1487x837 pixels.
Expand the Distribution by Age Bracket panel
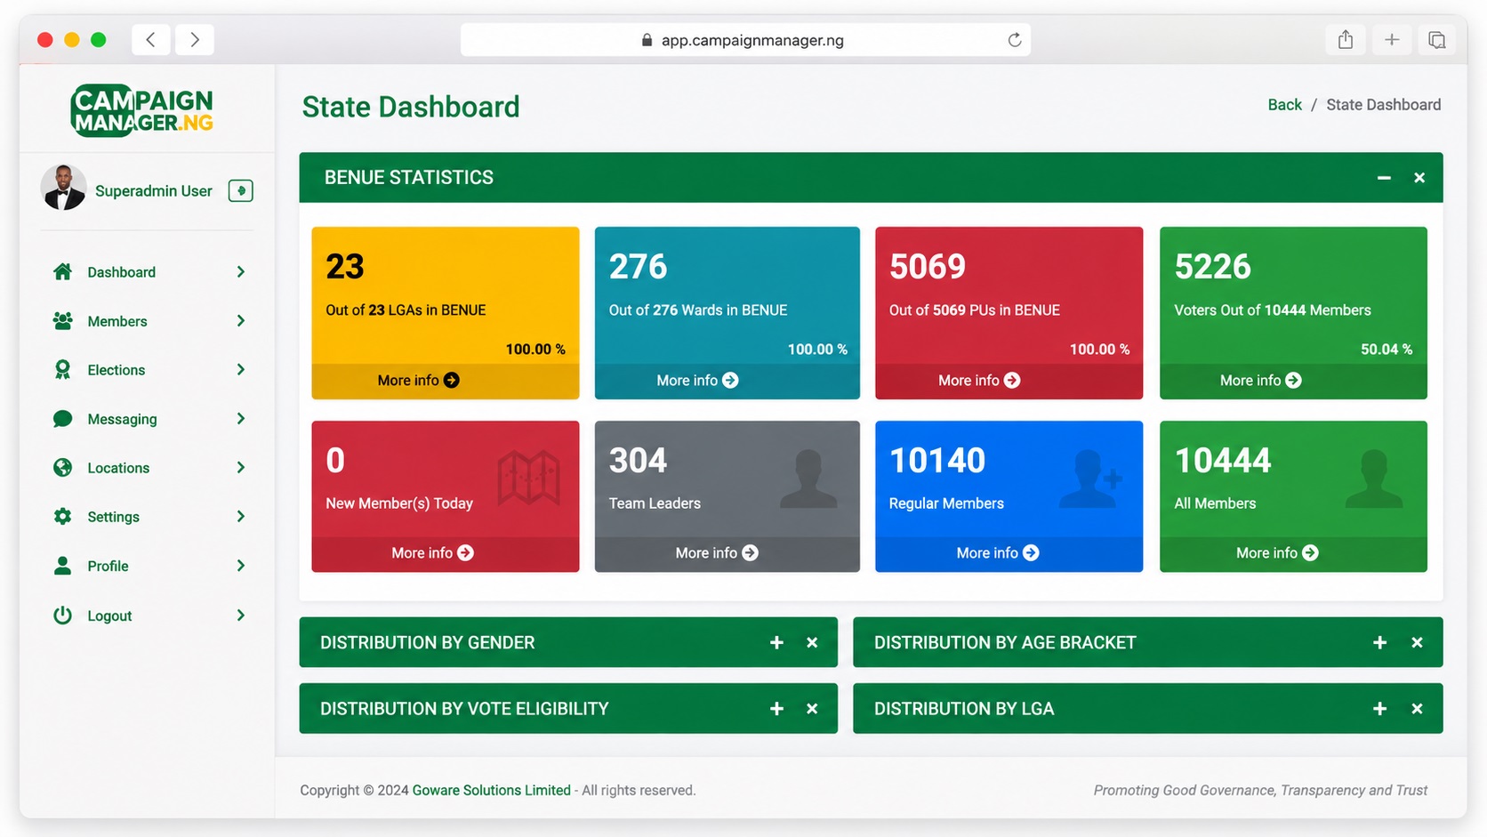tap(1379, 642)
